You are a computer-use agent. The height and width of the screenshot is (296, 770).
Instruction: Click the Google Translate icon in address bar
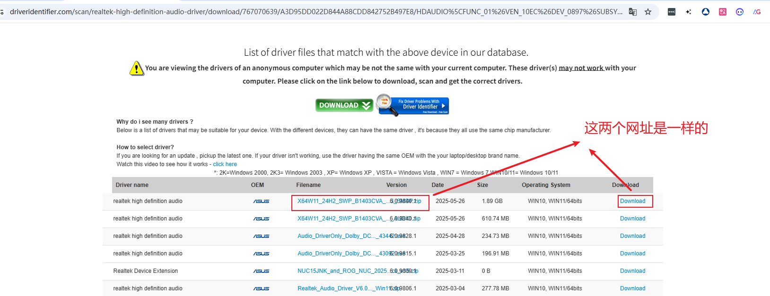(632, 12)
